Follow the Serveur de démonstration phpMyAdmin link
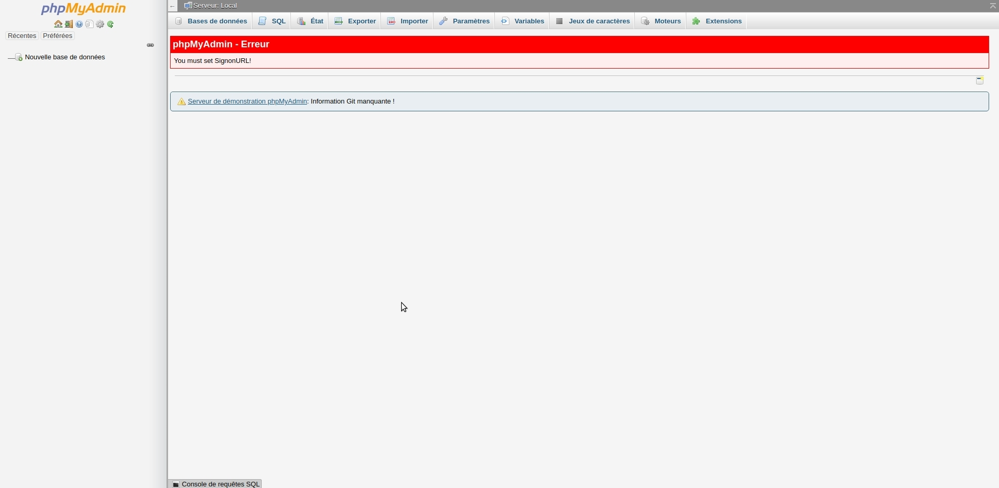This screenshot has height=488, width=999. pos(248,101)
